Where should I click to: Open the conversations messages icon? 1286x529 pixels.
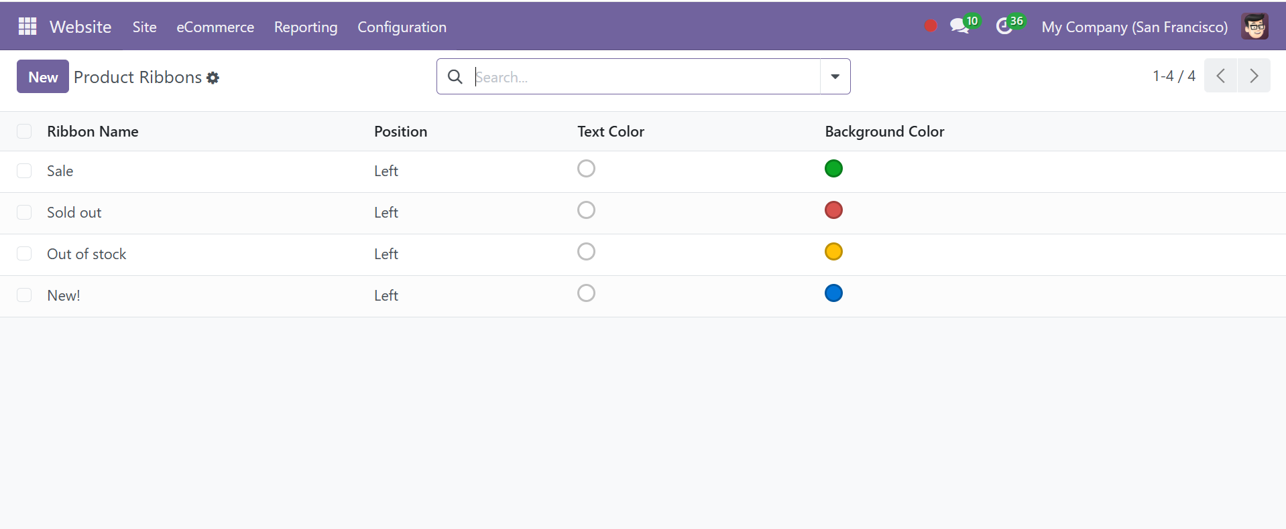point(960,26)
